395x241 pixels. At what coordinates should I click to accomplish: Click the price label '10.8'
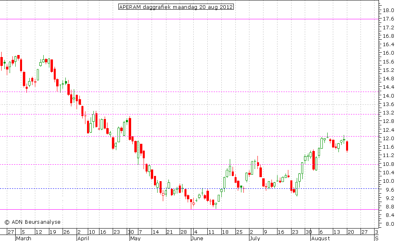tap(388, 164)
